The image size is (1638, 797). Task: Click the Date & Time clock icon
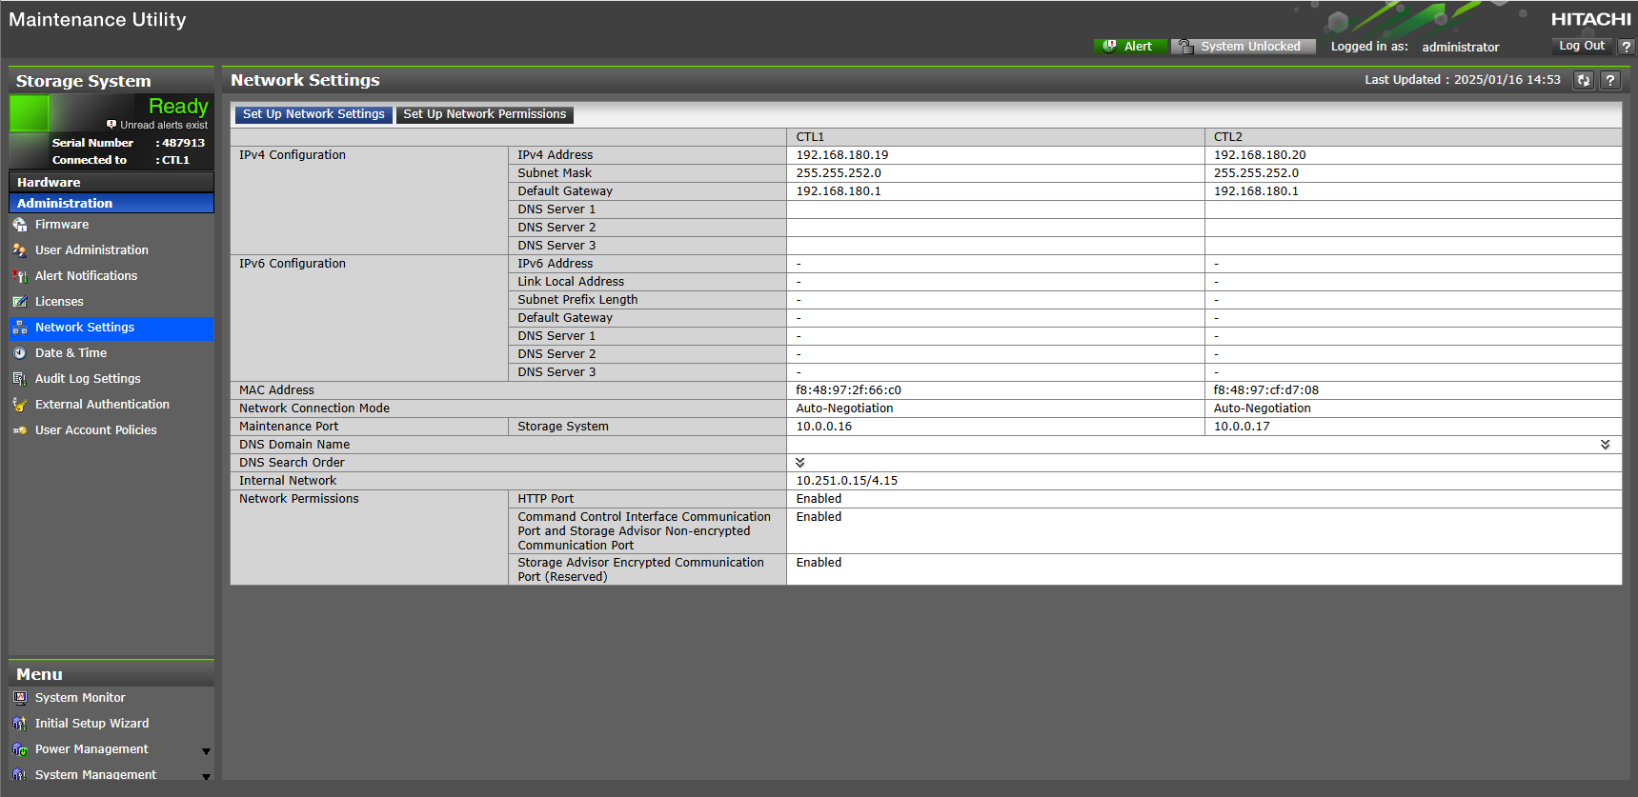tap(20, 353)
